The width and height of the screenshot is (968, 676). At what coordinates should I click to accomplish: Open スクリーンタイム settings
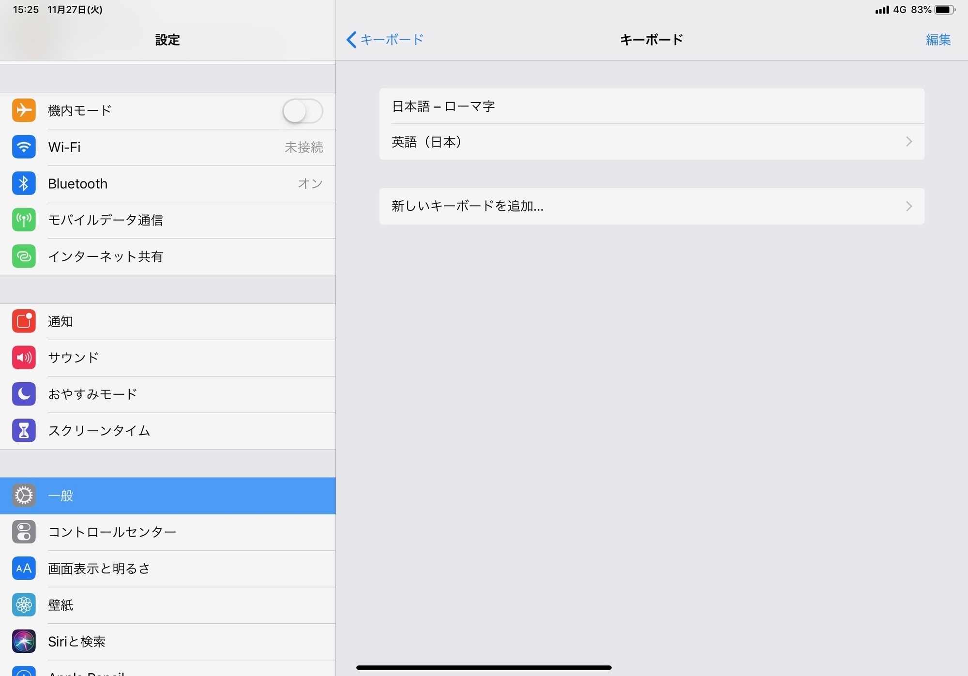click(x=168, y=431)
